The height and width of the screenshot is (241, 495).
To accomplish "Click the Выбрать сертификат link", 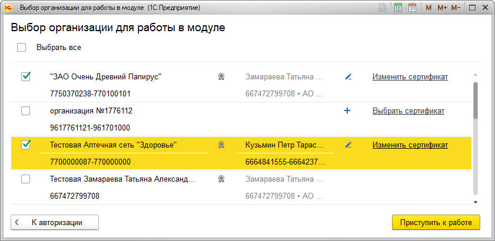I will click(408, 111).
